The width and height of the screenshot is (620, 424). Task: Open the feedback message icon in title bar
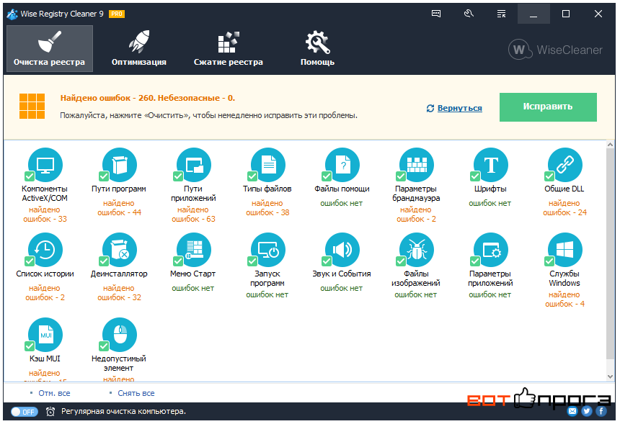[436, 14]
